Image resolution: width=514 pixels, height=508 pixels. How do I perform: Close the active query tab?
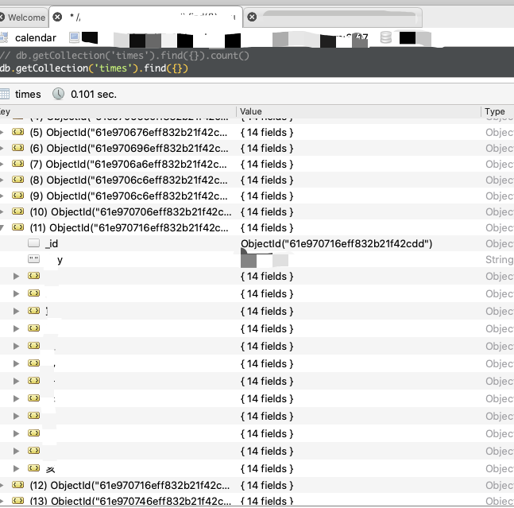pos(57,17)
